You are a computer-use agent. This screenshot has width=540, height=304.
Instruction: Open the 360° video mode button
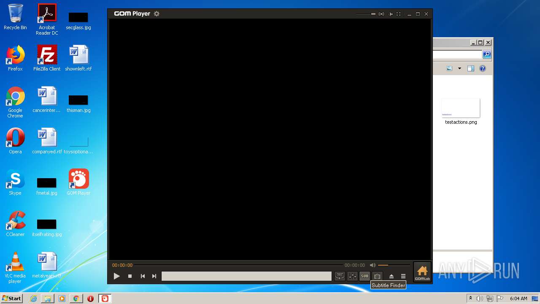(x=340, y=276)
